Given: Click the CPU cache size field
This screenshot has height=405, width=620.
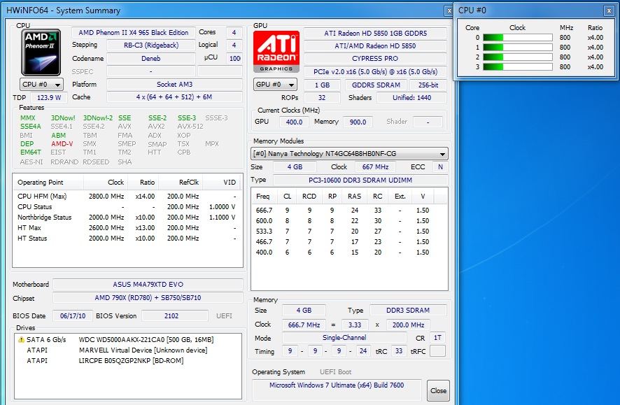Looking at the screenshot, I should point(174,97).
